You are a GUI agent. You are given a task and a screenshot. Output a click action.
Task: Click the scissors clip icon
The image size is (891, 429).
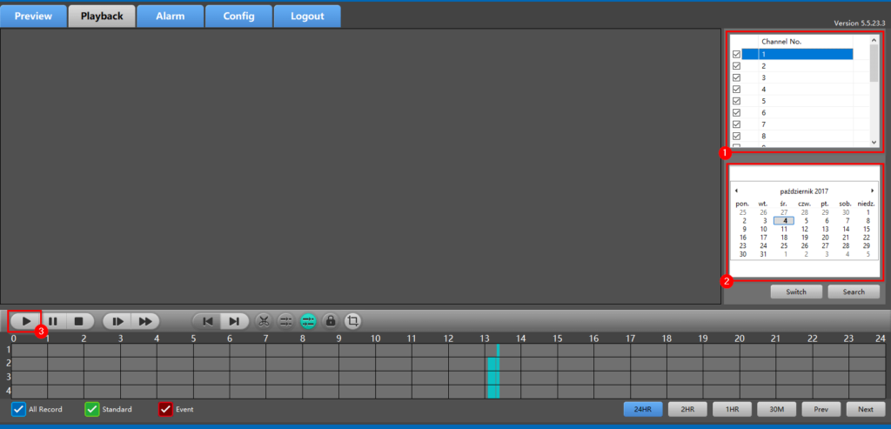click(264, 321)
